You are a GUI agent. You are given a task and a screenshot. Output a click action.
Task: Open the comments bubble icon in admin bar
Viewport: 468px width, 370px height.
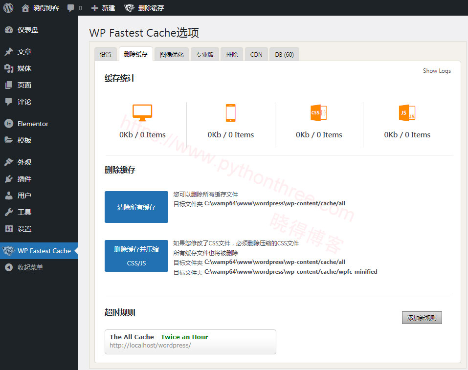(x=71, y=8)
